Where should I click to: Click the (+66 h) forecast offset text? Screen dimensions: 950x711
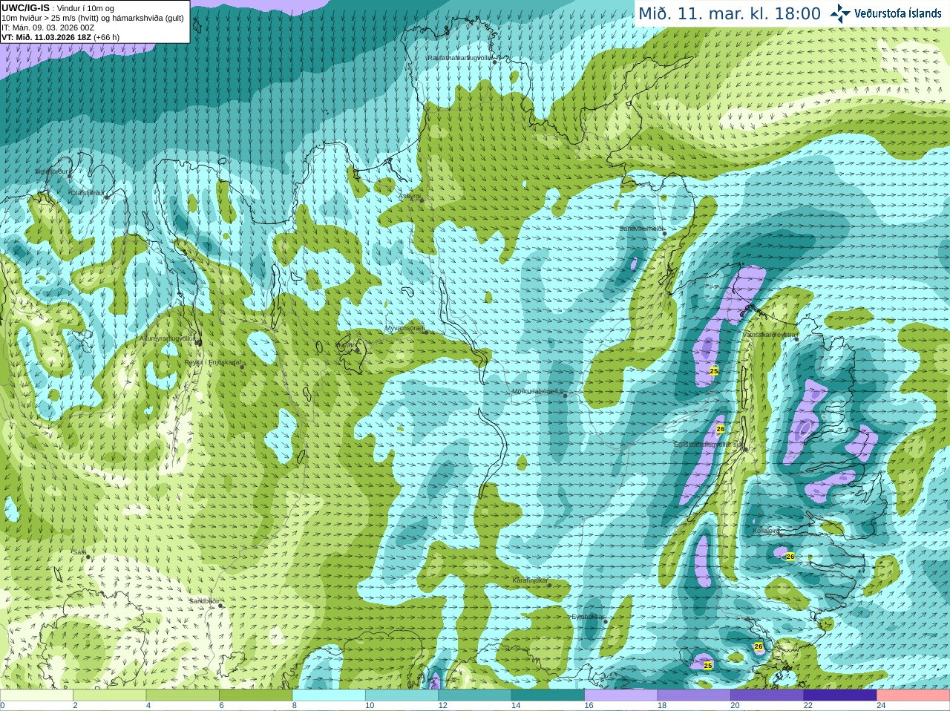[x=106, y=37]
